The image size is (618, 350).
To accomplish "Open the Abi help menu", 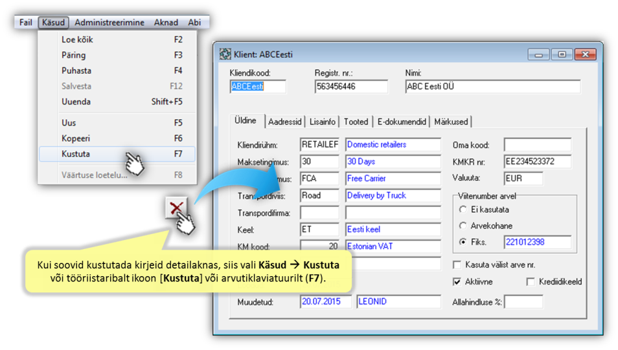I will click(194, 23).
